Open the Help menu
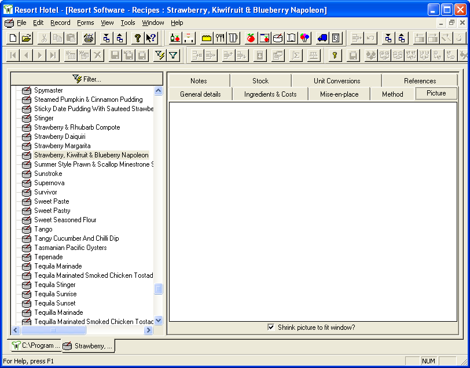The image size is (470, 368). tap(177, 23)
